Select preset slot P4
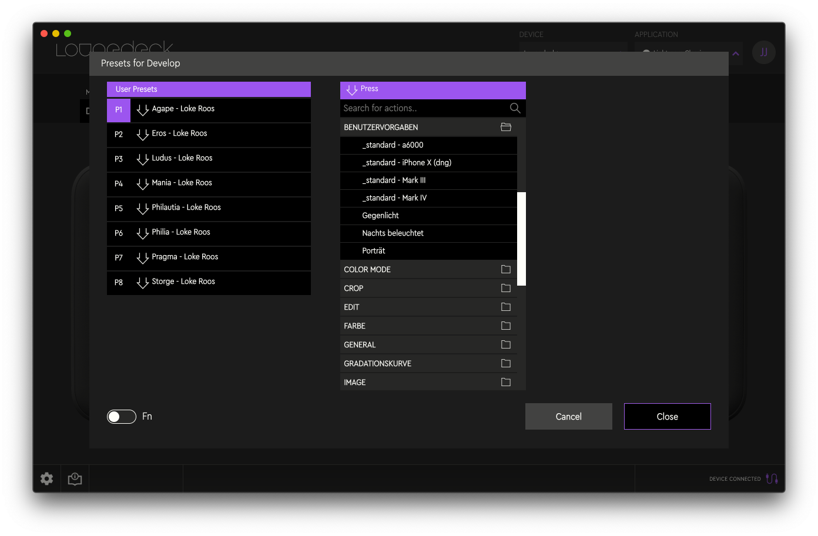This screenshot has width=818, height=536. coord(119,184)
